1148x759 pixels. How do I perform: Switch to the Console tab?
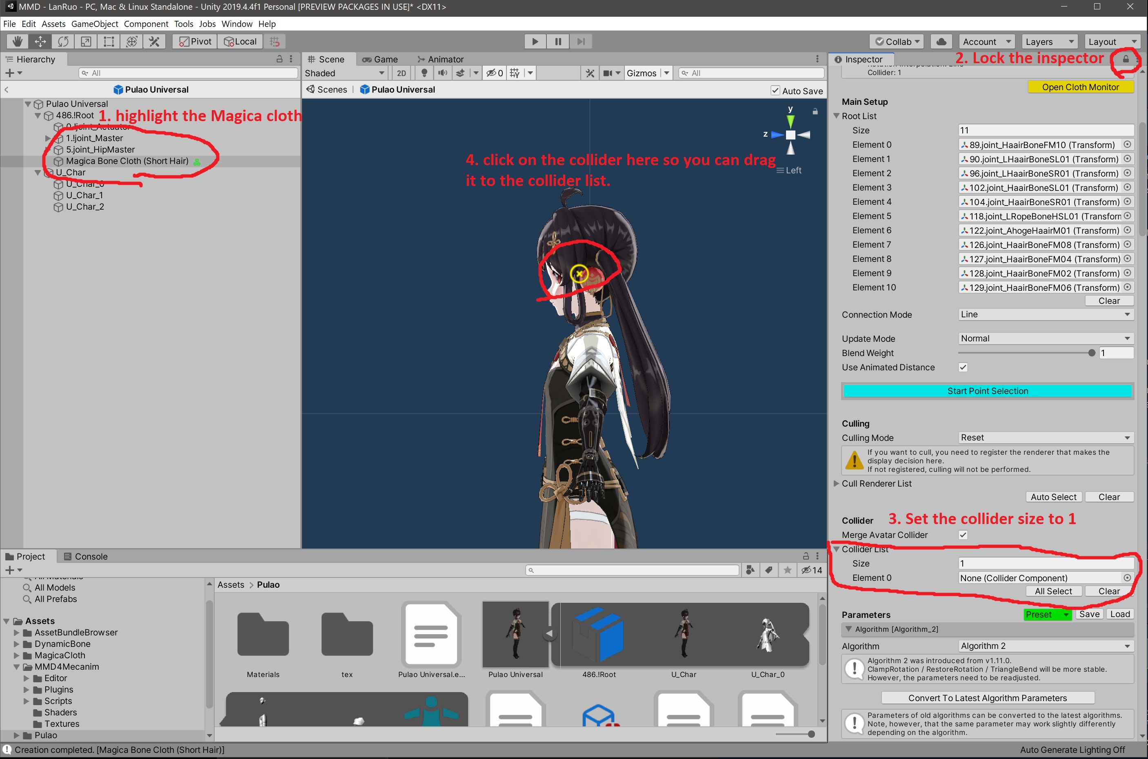pyautogui.click(x=86, y=557)
